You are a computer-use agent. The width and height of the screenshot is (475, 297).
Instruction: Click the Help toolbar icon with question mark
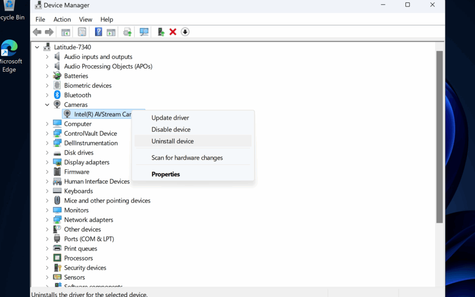point(98,32)
